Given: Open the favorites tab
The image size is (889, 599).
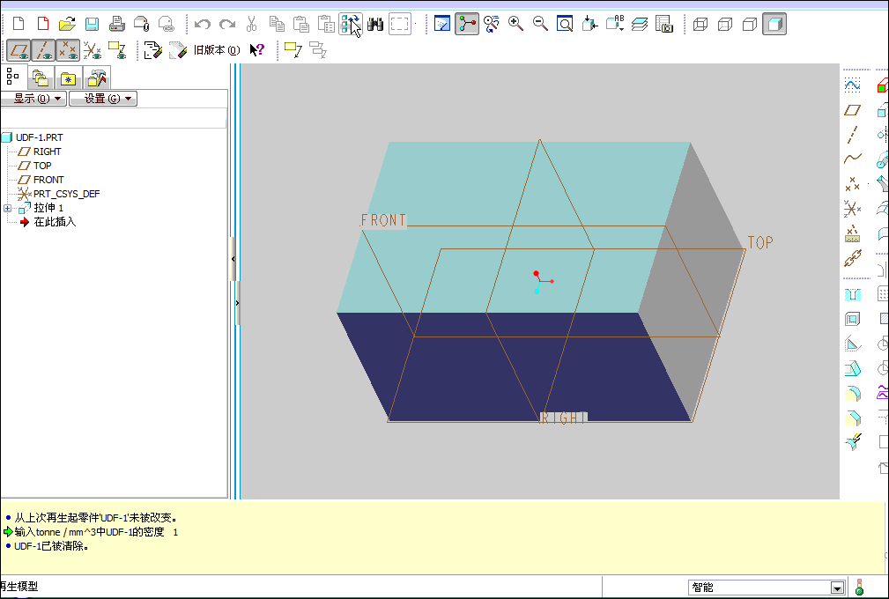Looking at the screenshot, I should [68, 78].
